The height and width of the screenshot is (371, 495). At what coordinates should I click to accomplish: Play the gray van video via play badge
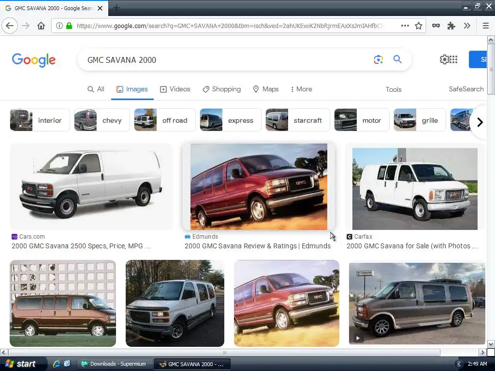tap(358, 338)
